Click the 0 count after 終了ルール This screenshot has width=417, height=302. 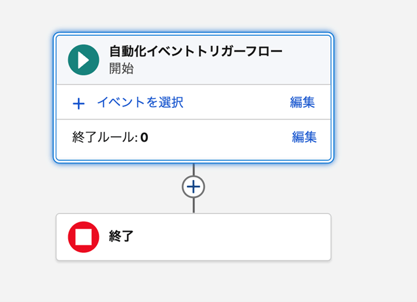click(x=144, y=137)
